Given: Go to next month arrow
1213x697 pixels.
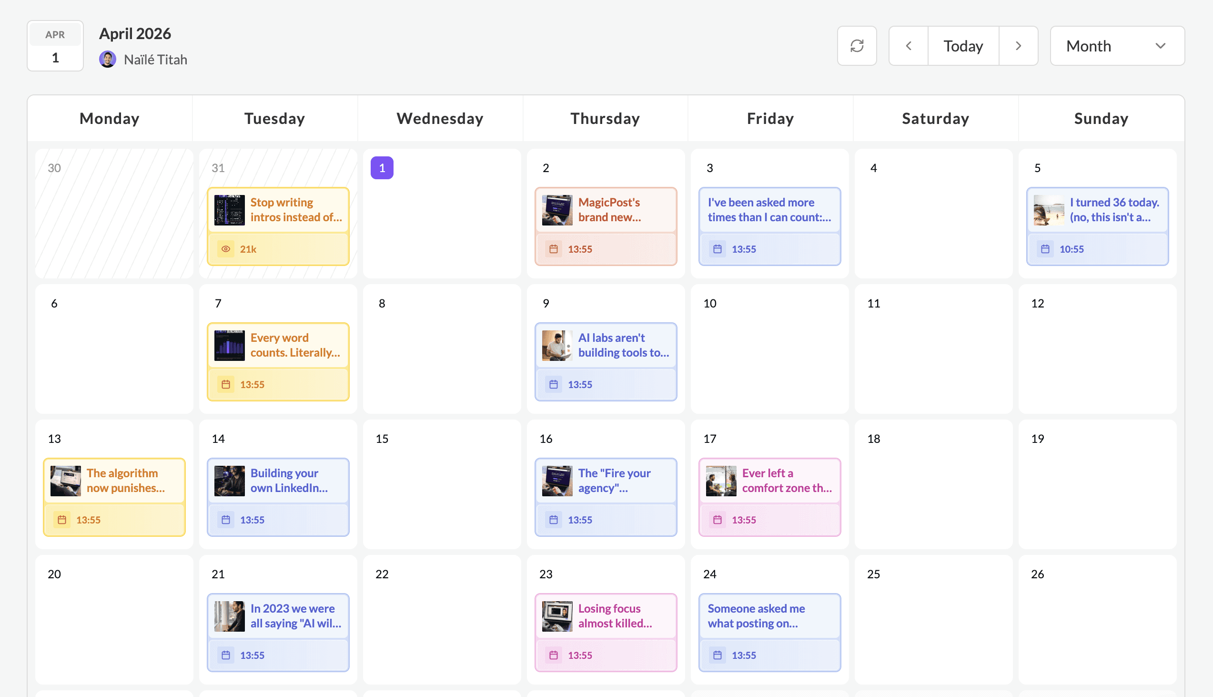Looking at the screenshot, I should pyautogui.click(x=1018, y=46).
